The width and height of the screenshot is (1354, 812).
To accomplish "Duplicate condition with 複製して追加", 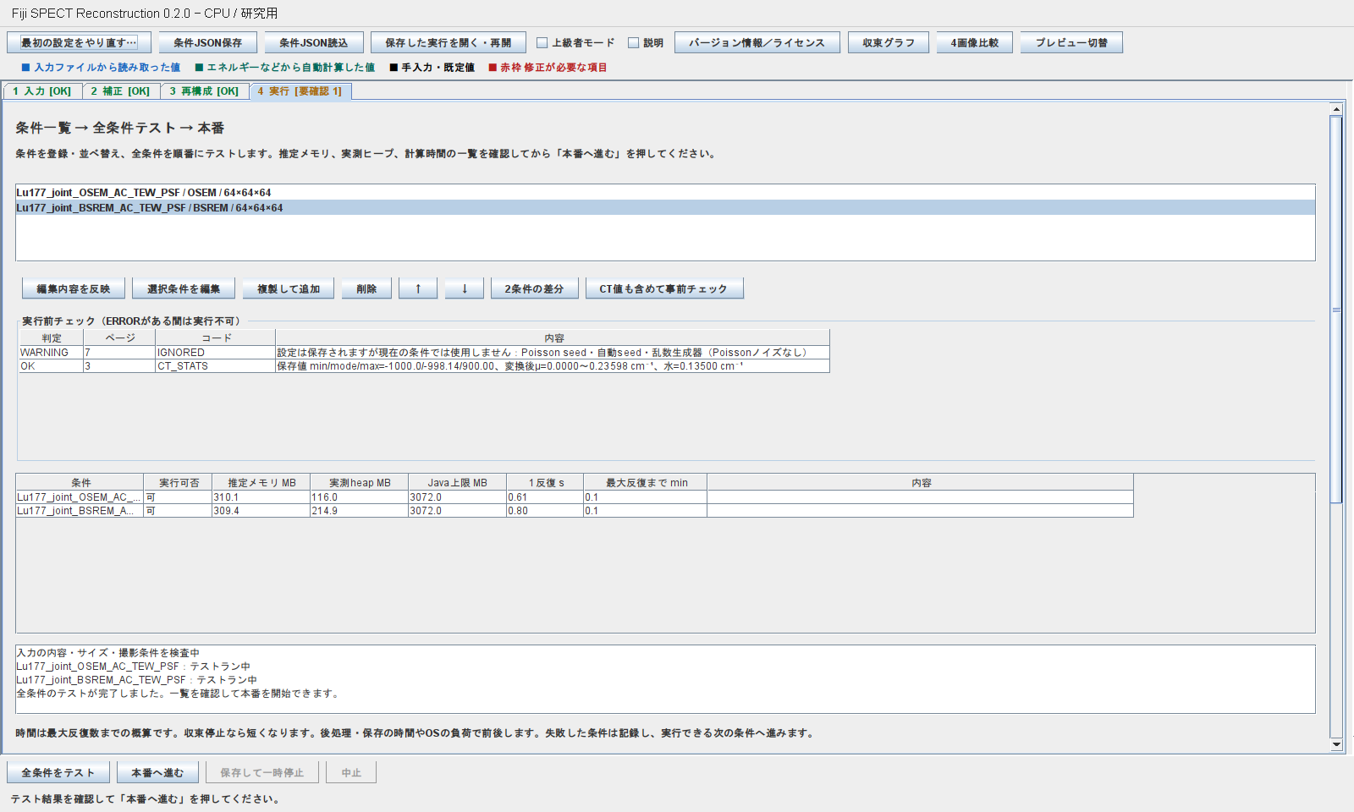I will point(289,288).
